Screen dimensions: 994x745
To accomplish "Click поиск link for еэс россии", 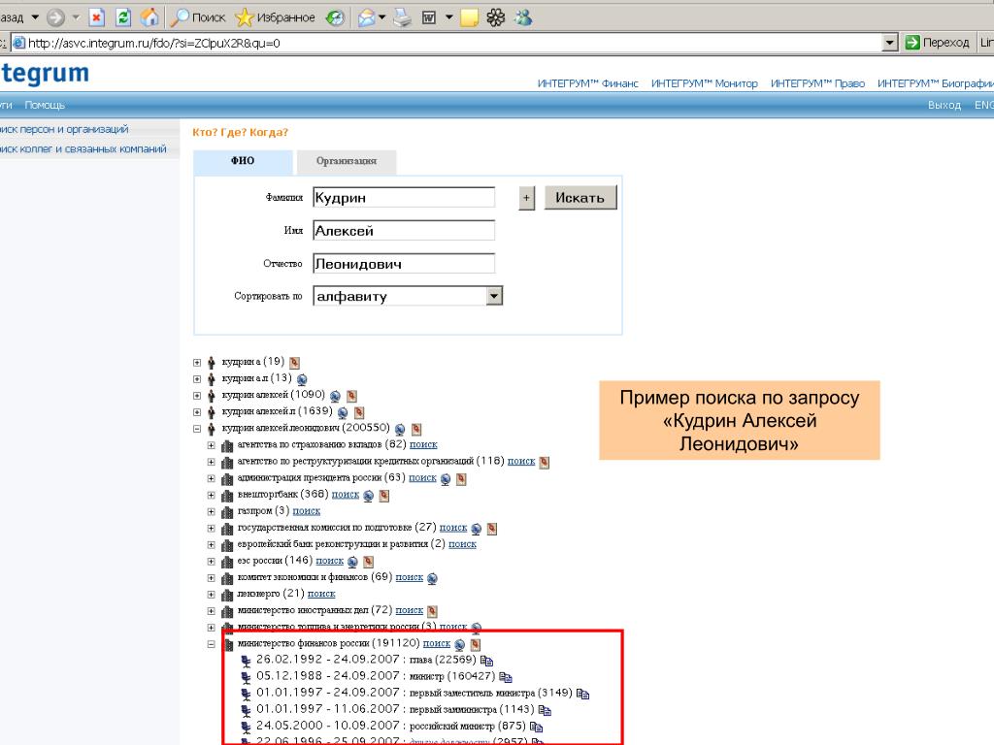I will 330,561.
